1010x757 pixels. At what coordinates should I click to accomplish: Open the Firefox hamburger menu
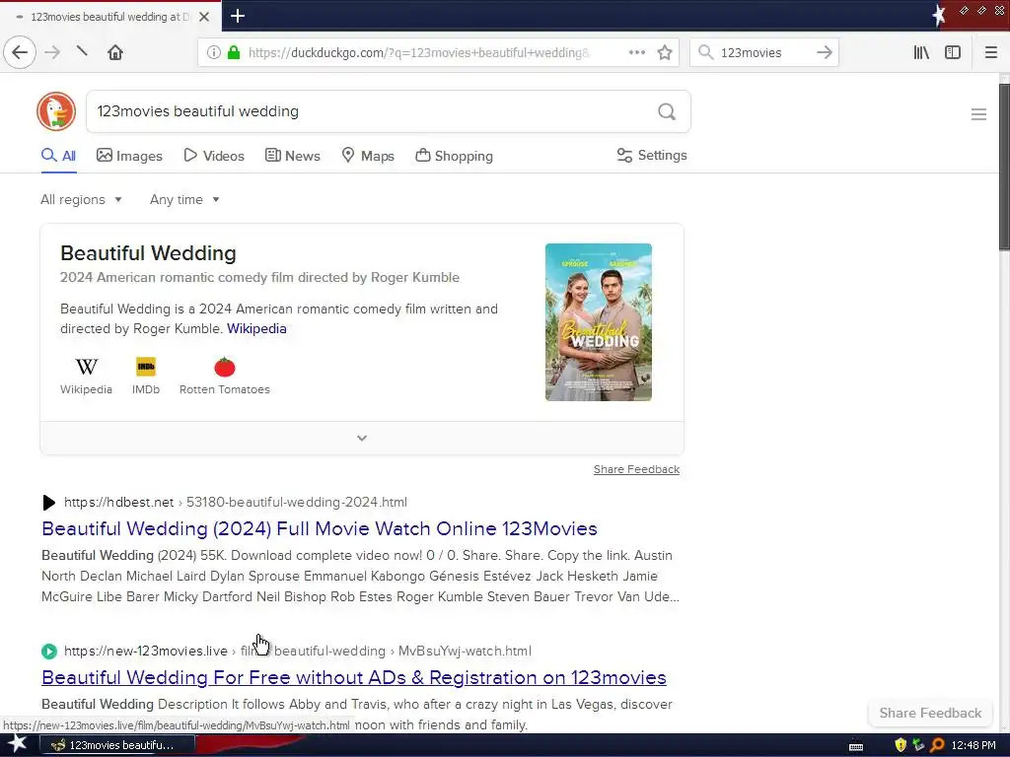pyautogui.click(x=990, y=52)
